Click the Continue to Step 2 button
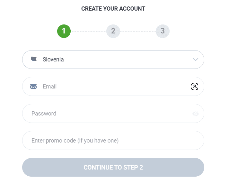The height and width of the screenshot is (185, 229). coord(113,167)
